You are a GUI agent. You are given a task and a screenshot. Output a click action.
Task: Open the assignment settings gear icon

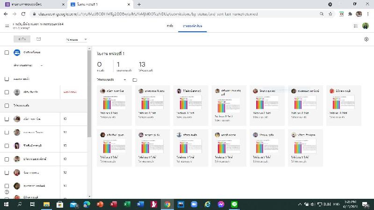[366, 40]
